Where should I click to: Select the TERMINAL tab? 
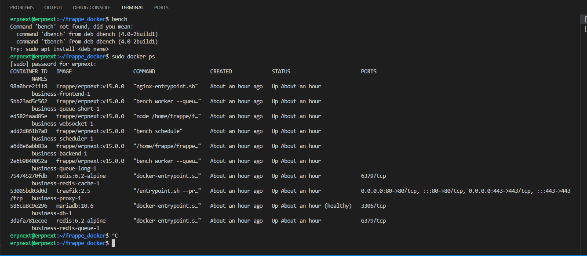[132, 7]
